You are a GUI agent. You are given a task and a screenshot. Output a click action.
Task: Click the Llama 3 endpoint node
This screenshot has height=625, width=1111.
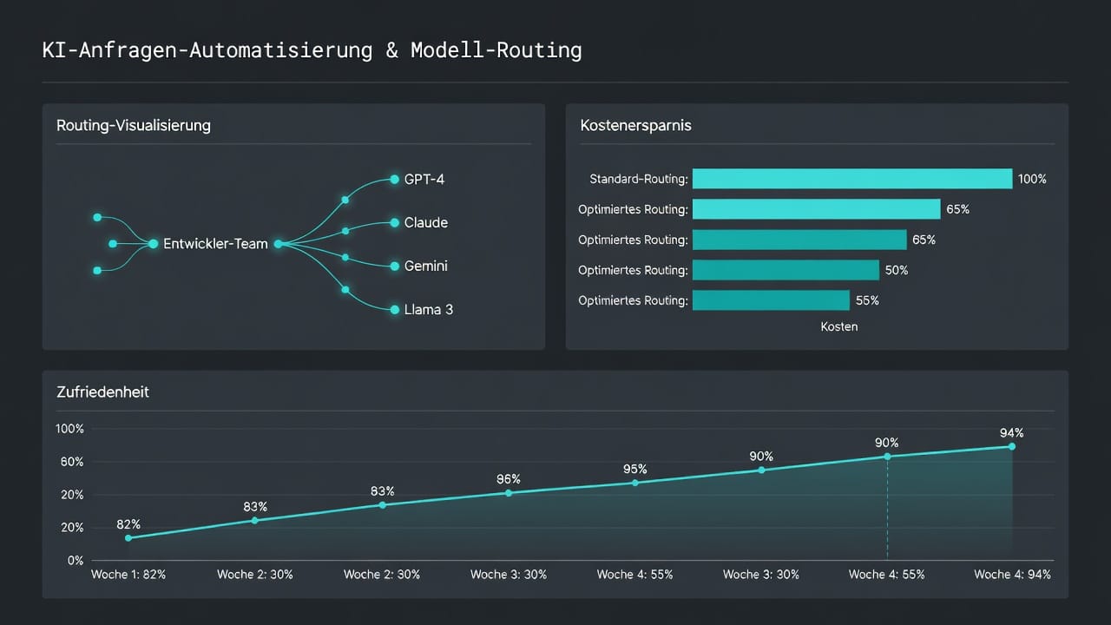coord(395,309)
